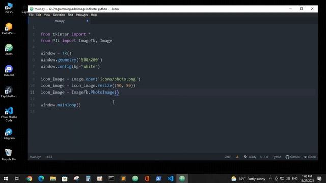Click the 'icons/photo.png' string on line 9
The image size is (326, 183).
coord(118,79)
